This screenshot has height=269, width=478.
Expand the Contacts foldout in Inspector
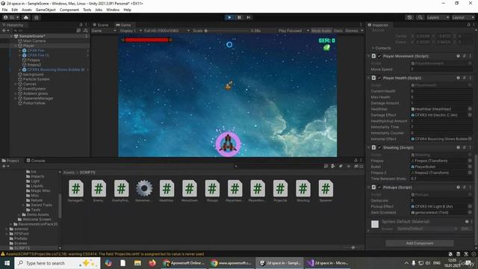coord(373,48)
